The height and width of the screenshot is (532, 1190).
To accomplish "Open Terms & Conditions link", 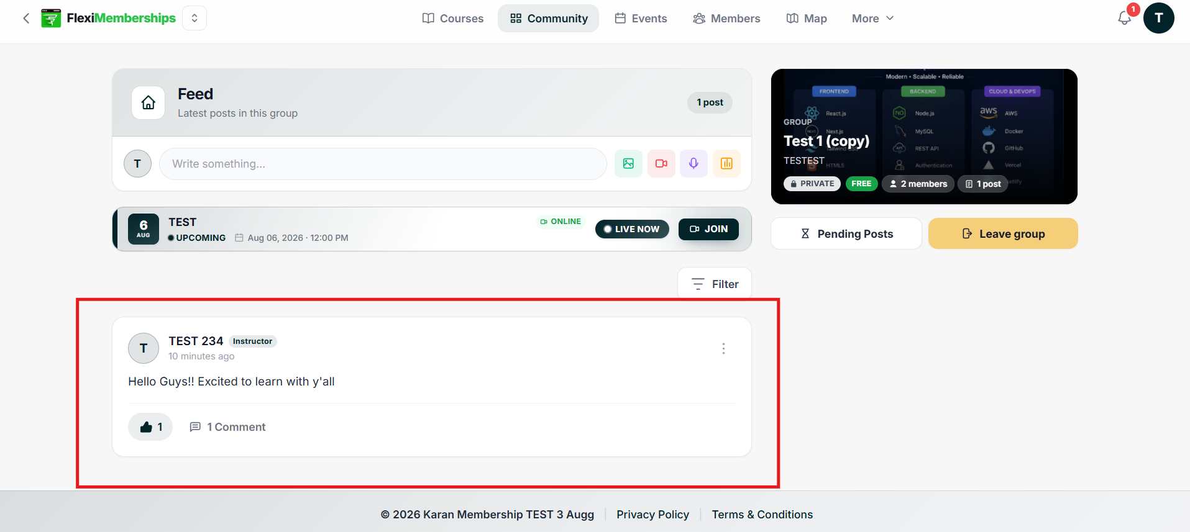I will pos(762,515).
